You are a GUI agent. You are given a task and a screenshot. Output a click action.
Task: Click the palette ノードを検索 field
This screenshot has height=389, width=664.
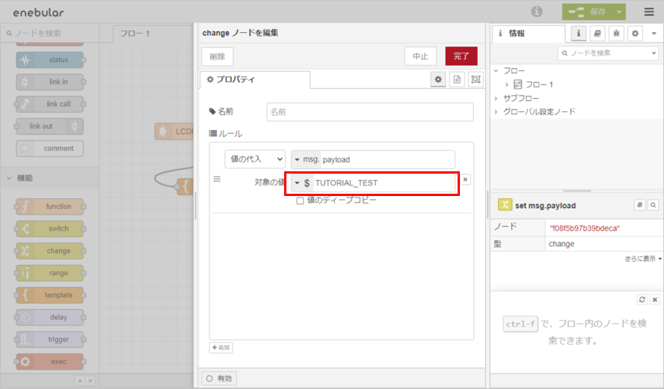click(x=50, y=33)
